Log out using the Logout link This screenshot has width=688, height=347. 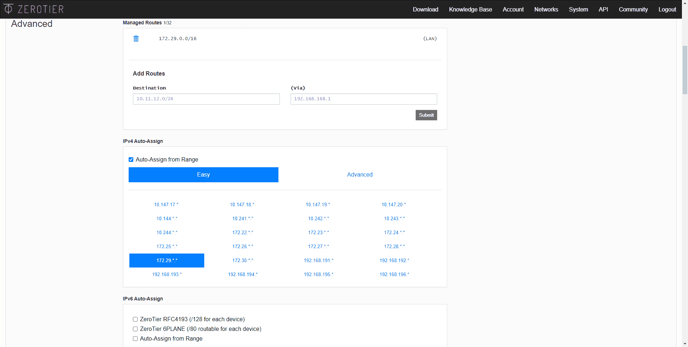[x=667, y=9]
